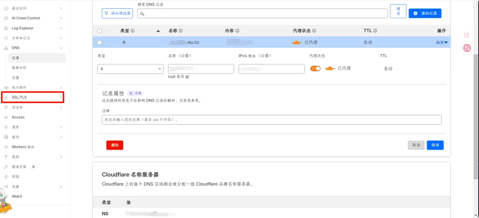The height and width of the screenshot is (218, 479).
Task: Click the IPv4 地址 input field
Action: click(x=272, y=69)
